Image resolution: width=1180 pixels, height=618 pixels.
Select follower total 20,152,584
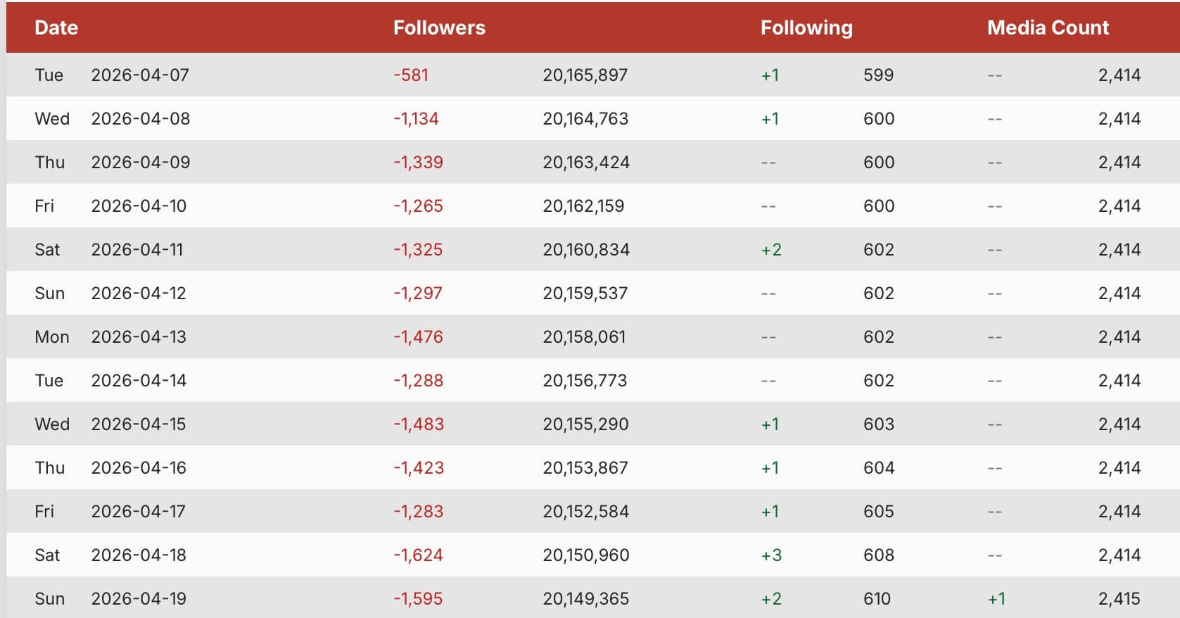point(585,512)
